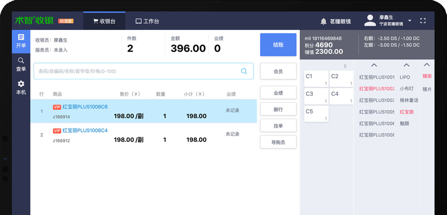Enter fullscreen using the expand icon

(x=423, y=21)
